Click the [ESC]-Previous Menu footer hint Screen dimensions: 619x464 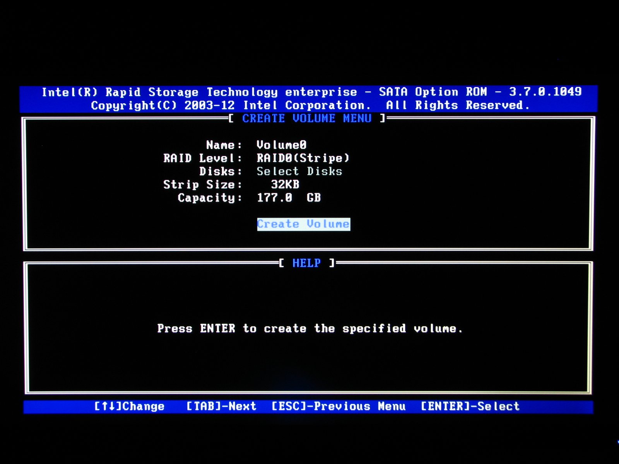tap(339, 406)
